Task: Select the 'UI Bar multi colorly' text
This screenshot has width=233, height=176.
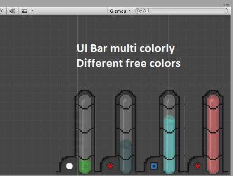Action: pos(126,48)
